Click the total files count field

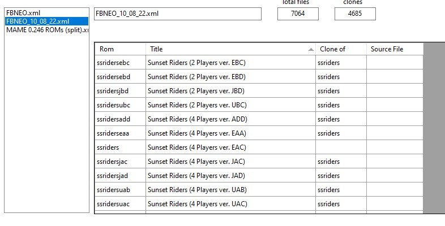[x=298, y=14]
